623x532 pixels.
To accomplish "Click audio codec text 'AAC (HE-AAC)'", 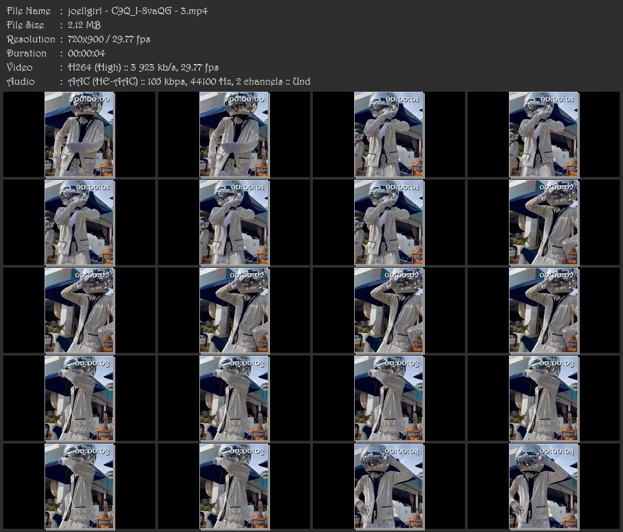I will [103, 82].
